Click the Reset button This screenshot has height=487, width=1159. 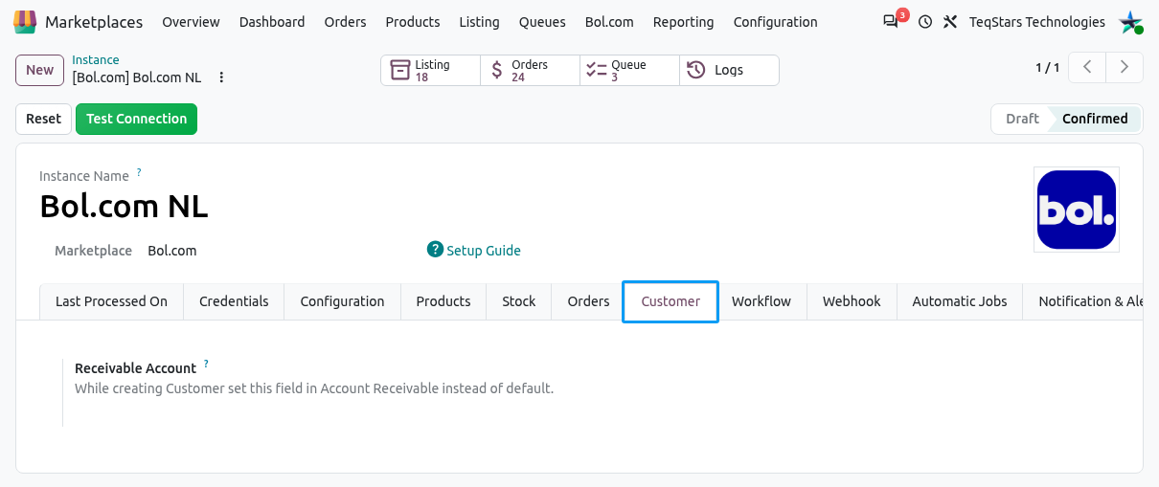(x=43, y=119)
